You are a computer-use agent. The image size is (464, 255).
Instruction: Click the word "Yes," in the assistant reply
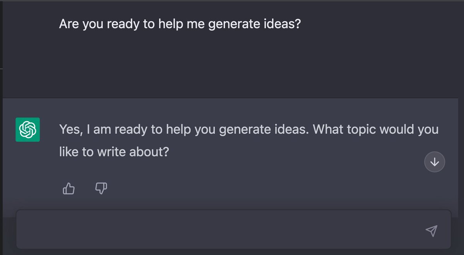pyautogui.click(x=71, y=129)
